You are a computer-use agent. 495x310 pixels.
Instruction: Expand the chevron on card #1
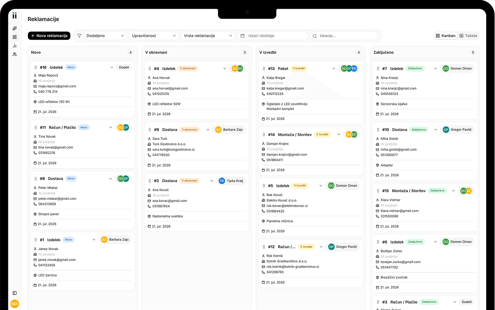pos(94,240)
